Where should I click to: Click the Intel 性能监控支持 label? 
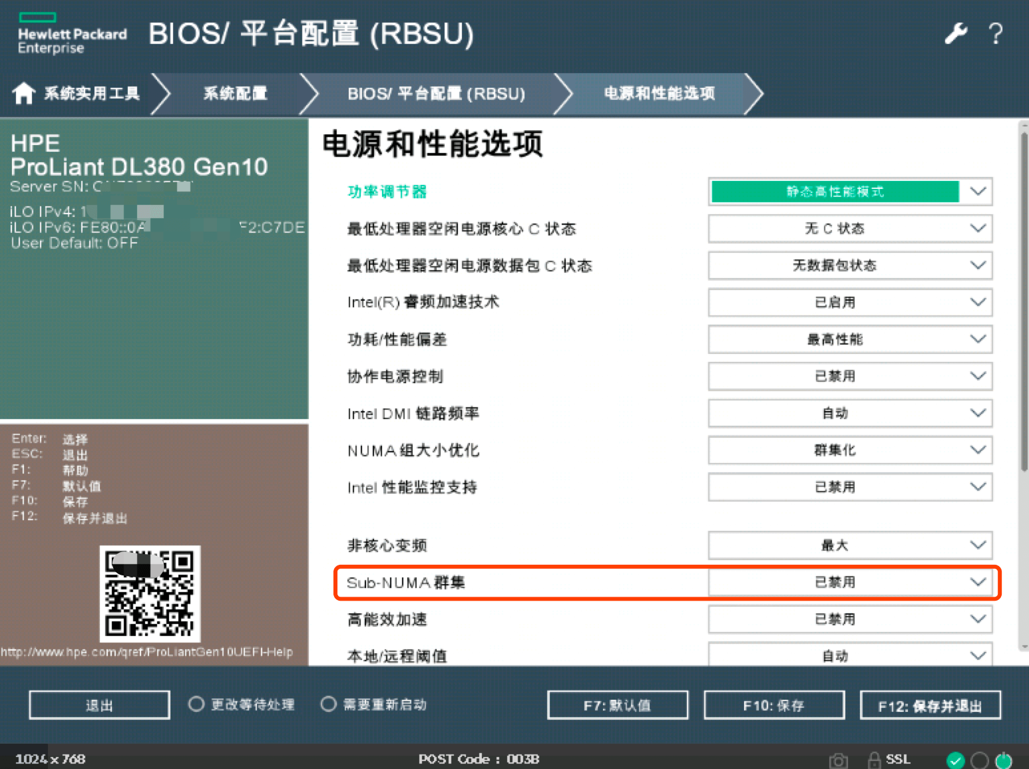[412, 488]
